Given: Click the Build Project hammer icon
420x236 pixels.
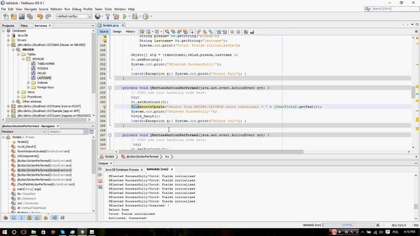Looking at the screenshot, I should pos(108,16).
